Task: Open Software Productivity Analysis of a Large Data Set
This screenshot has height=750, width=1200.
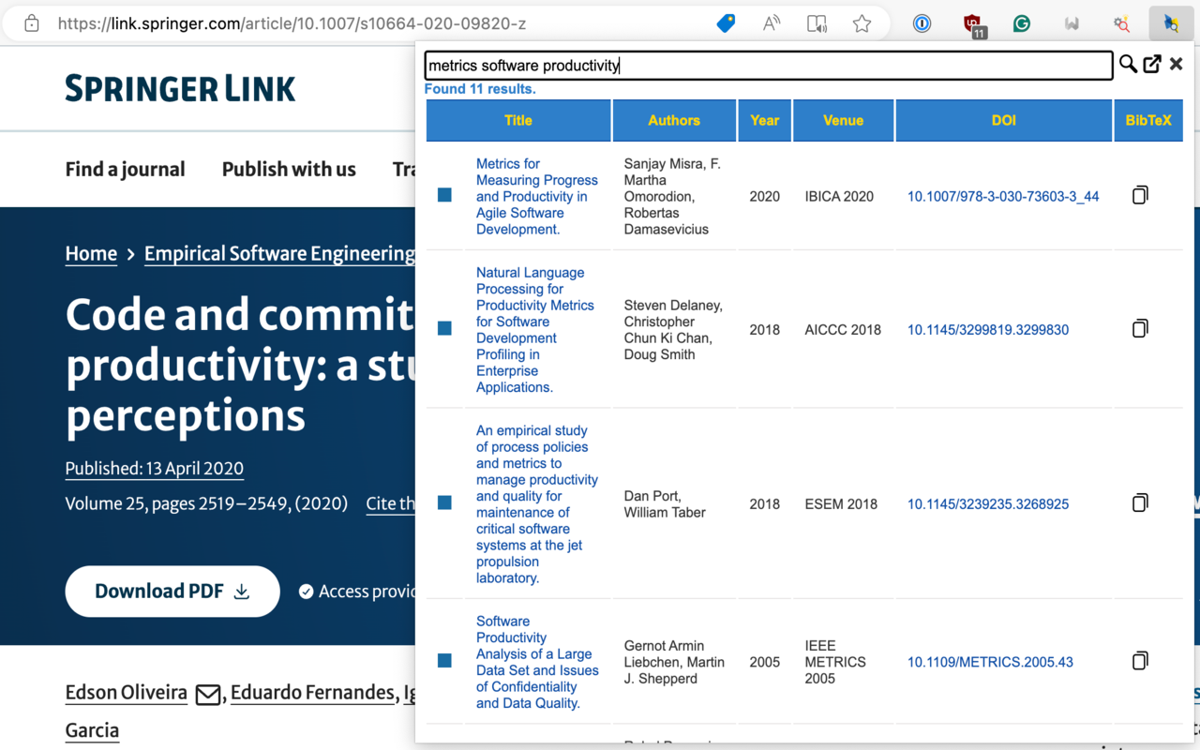Action: (537, 662)
